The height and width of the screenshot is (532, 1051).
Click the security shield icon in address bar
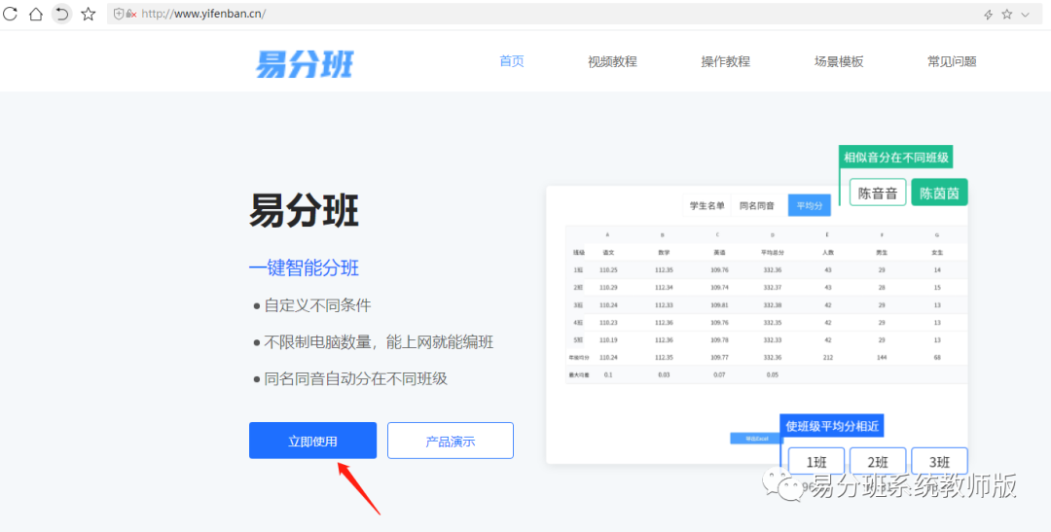pos(119,14)
